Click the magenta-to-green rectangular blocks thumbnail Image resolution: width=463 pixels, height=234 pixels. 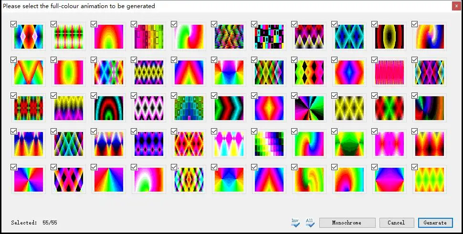[x=149, y=37]
